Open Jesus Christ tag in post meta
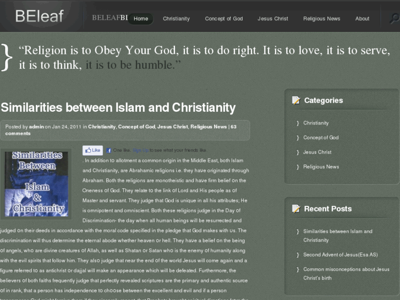Image resolution: width=400 pixels, height=300 pixels. coord(172,127)
